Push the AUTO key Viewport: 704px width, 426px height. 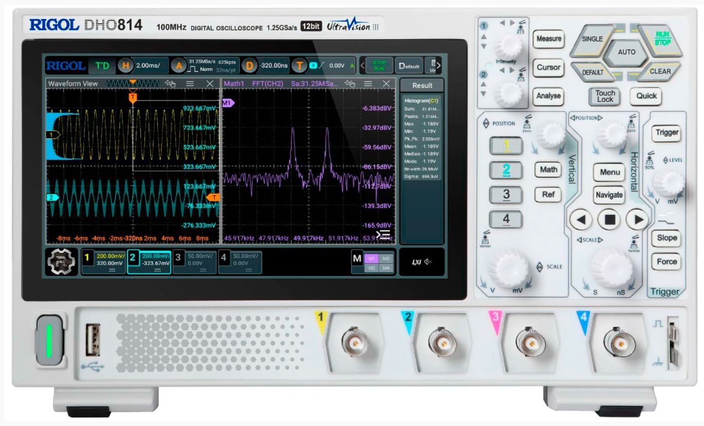coord(626,52)
